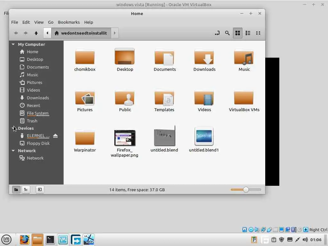Image resolution: width=328 pixels, height=246 pixels.
Task: Open the Edit menu
Action: [x=26, y=22]
